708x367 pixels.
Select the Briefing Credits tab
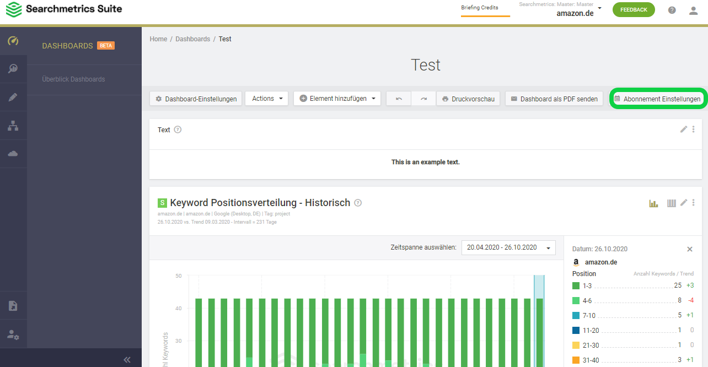[x=486, y=8]
